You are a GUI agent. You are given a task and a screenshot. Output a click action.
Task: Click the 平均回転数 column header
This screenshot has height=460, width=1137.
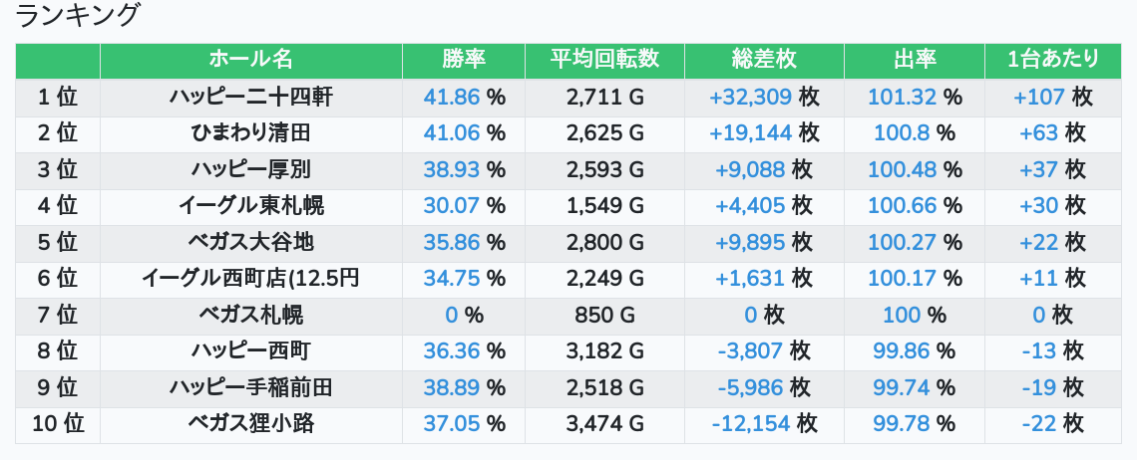[604, 60]
